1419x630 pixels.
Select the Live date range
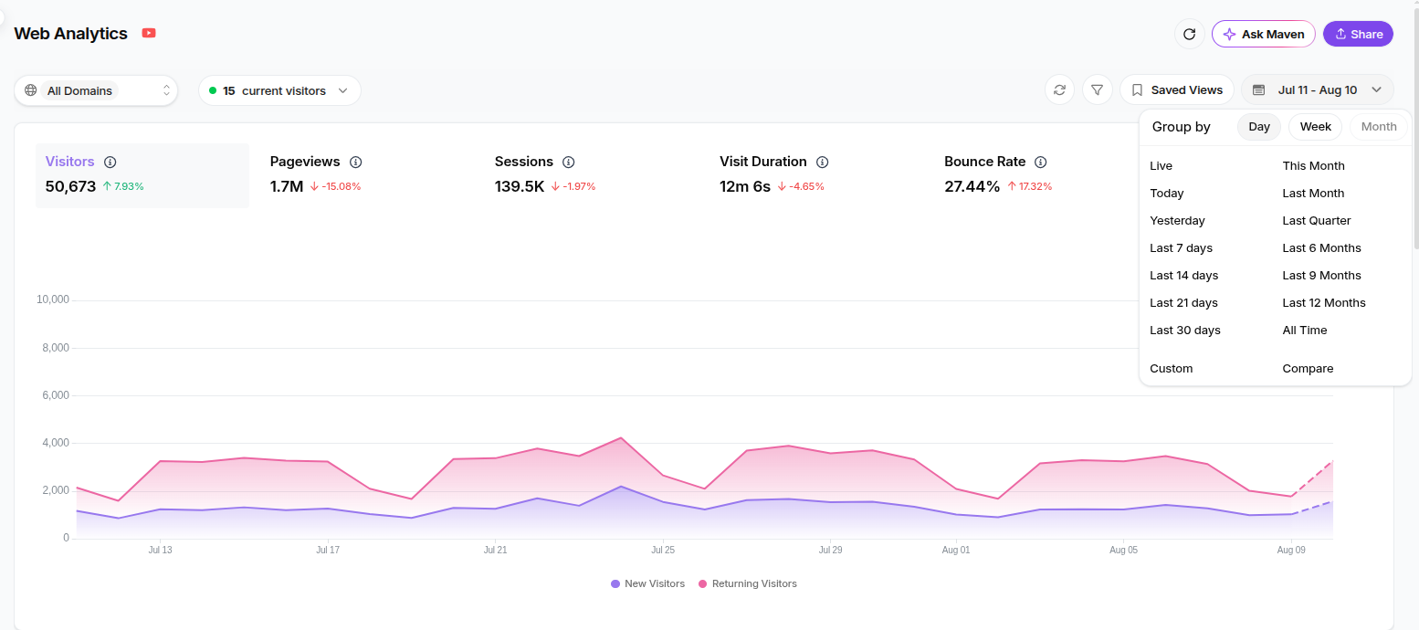point(1161,166)
